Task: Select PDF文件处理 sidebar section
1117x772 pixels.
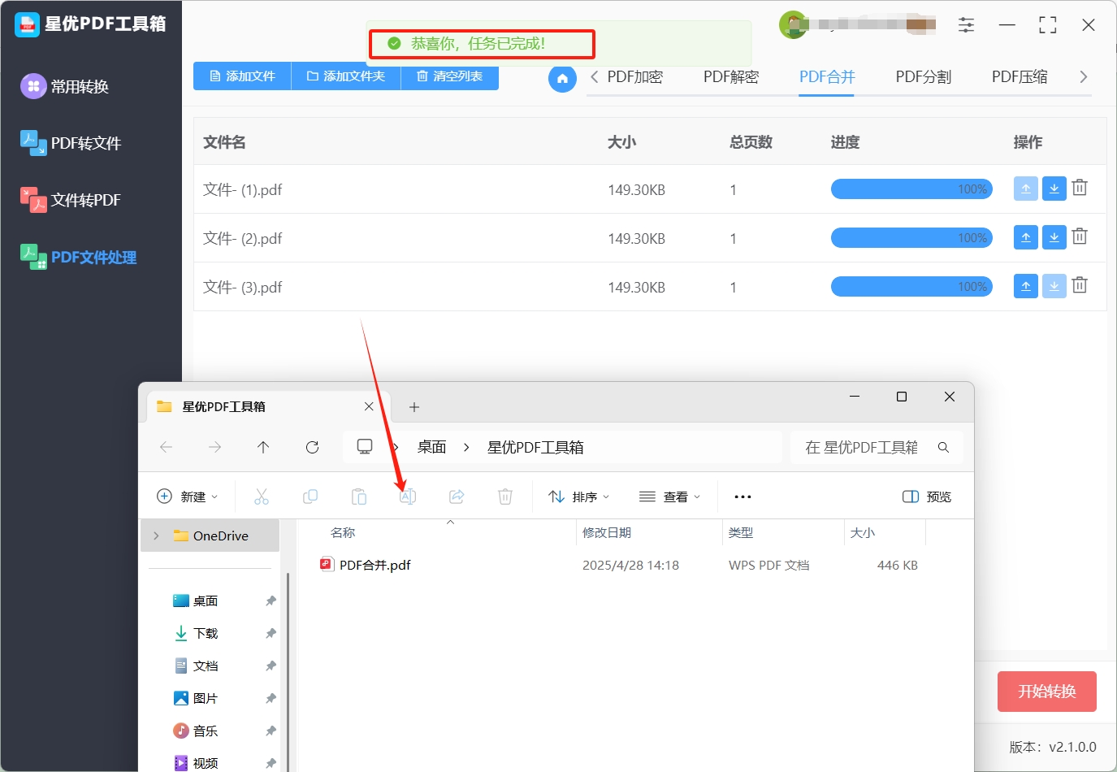Action: pos(79,257)
